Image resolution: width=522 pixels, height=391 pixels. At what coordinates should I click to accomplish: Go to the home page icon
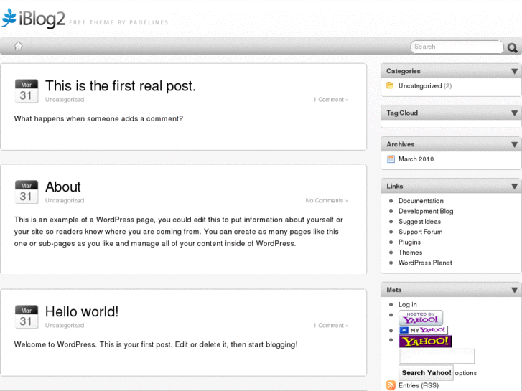19,46
